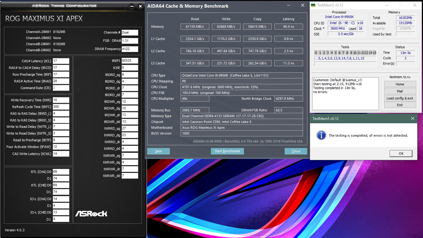
Task: Click test number 0 box in TestMem5 Tests
Action: point(316,53)
